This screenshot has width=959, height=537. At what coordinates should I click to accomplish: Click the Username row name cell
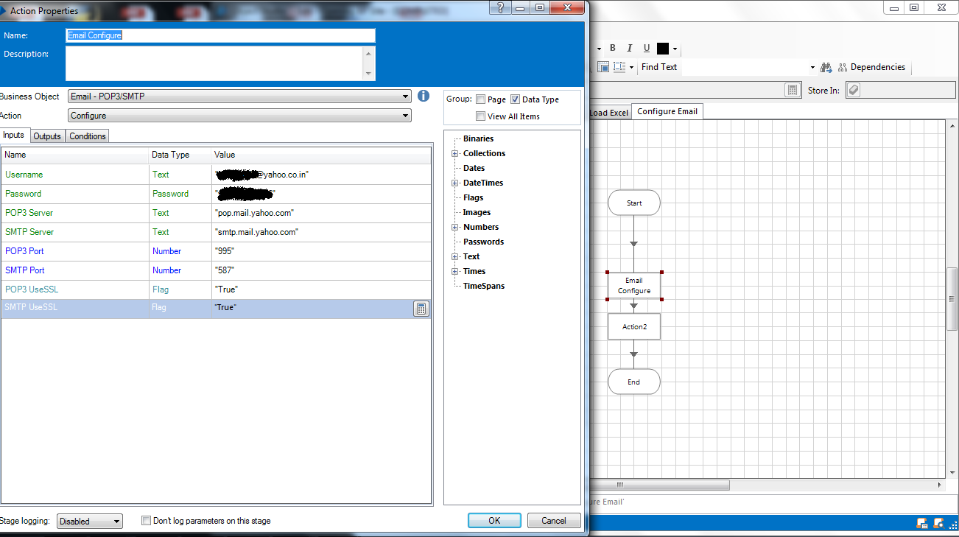pyautogui.click(x=75, y=175)
